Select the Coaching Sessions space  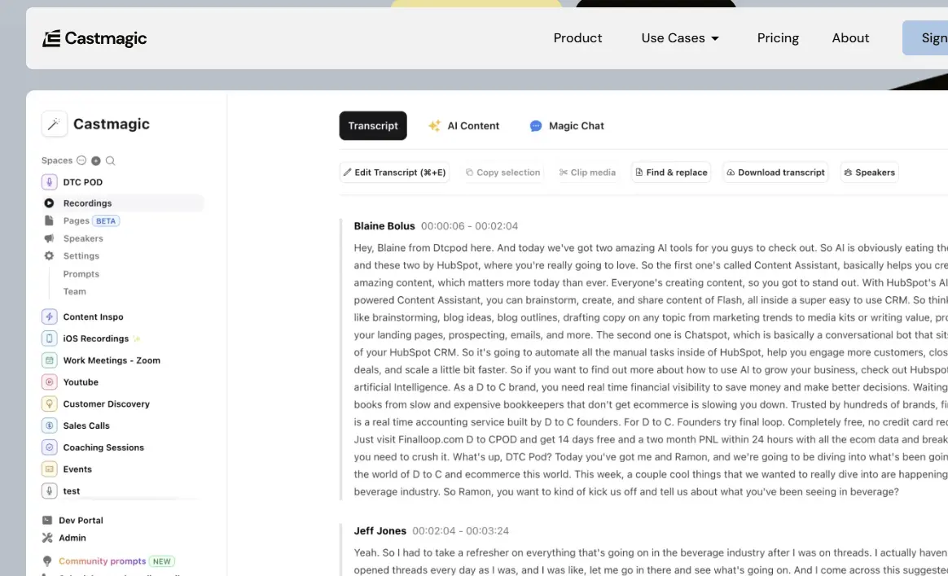pyautogui.click(x=93, y=447)
